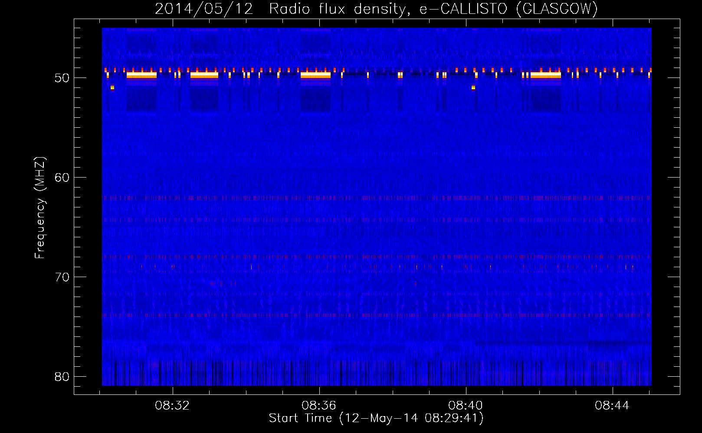Click the 'Frequency (MHZ)' axis label
The height and width of the screenshot is (433, 702).
pyautogui.click(x=40, y=208)
